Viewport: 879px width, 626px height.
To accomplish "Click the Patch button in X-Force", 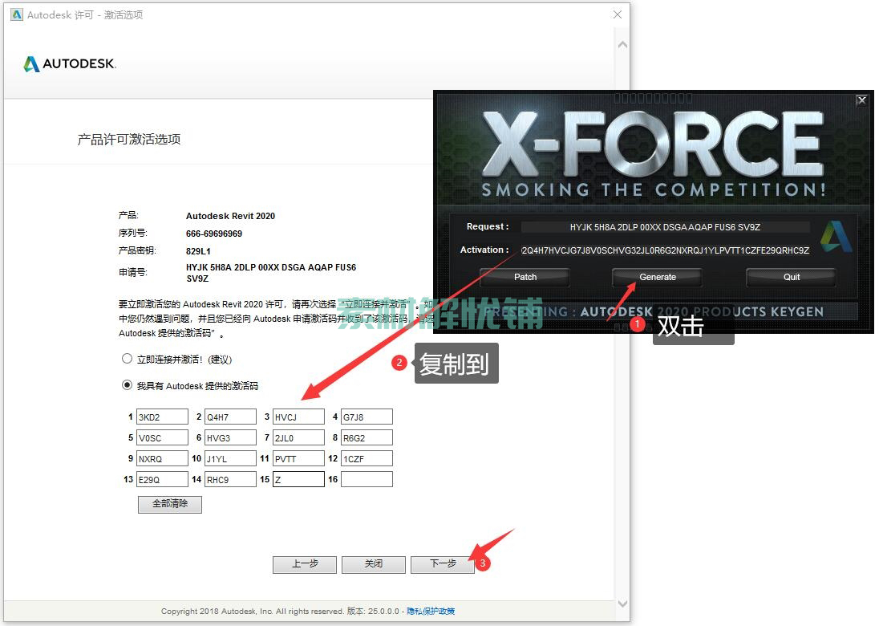I will point(525,277).
